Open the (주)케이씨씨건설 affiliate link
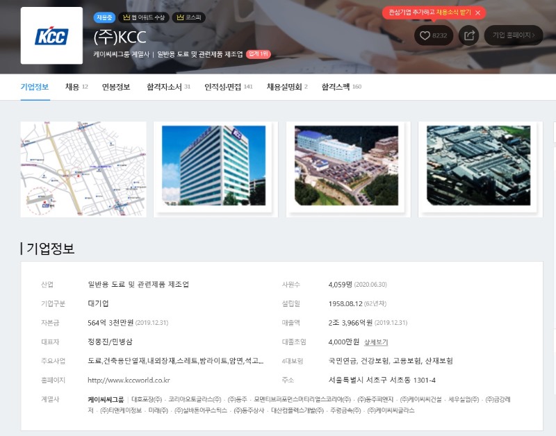Screen dimensions: 556x436 (x=421, y=399)
